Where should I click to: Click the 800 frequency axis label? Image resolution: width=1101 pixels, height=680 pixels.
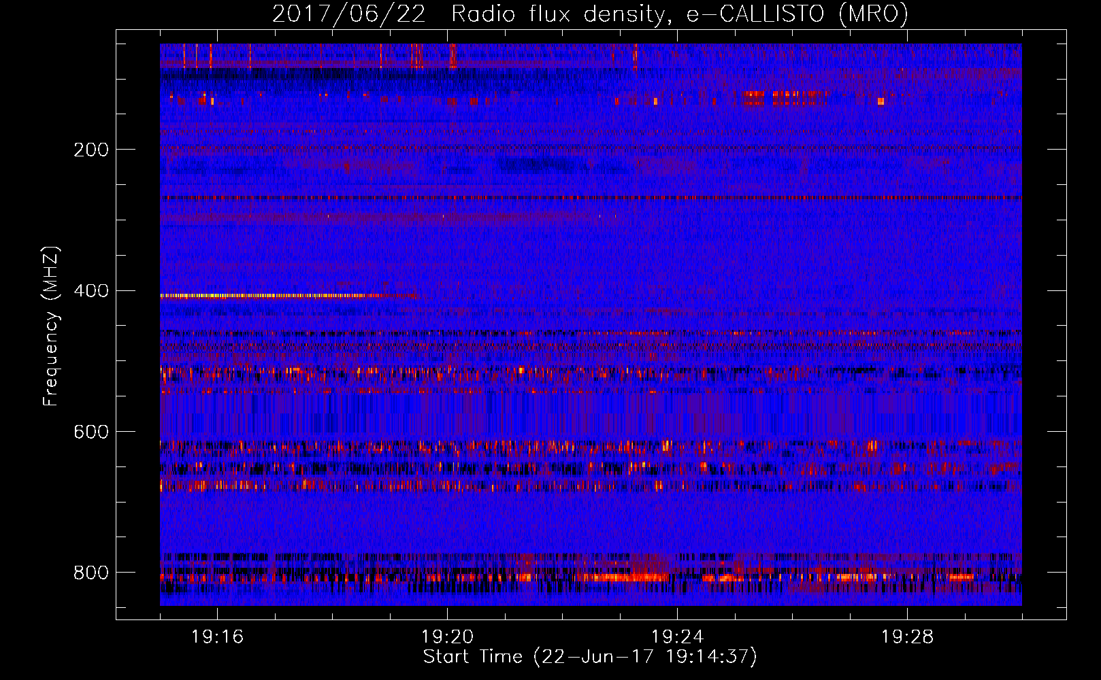(x=91, y=573)
